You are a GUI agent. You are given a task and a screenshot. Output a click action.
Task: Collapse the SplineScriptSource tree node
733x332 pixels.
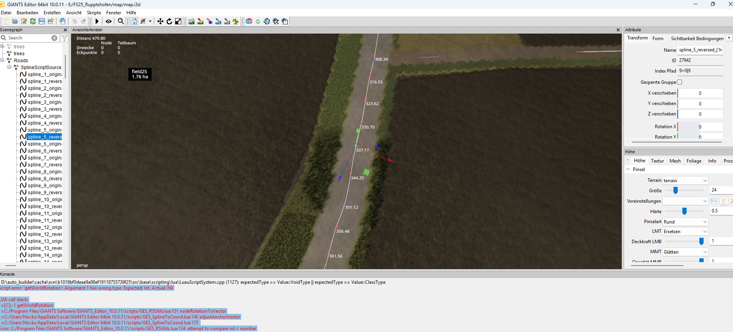tap(9, 67)
